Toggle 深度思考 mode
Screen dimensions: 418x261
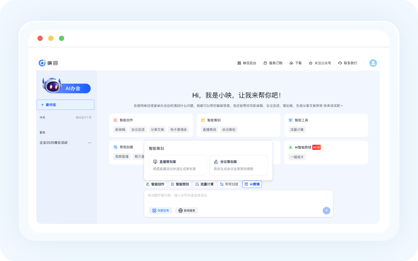coord(160,210)
